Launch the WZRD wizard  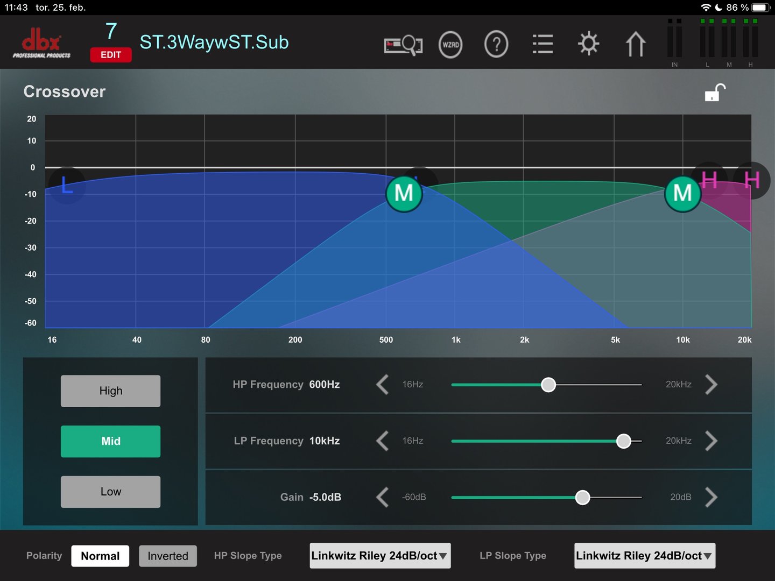pos(450,45)
